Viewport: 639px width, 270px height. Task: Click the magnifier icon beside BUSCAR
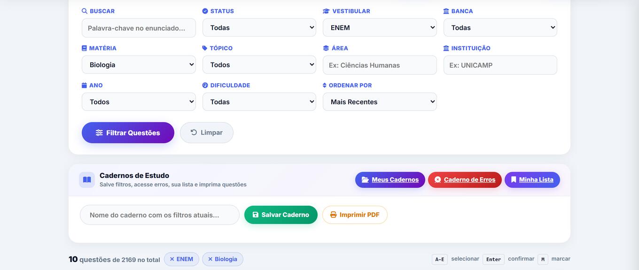click(x=85, y=11)
